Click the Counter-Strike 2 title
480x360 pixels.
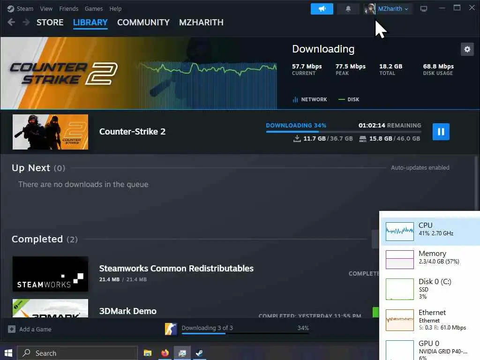(132, 132)
